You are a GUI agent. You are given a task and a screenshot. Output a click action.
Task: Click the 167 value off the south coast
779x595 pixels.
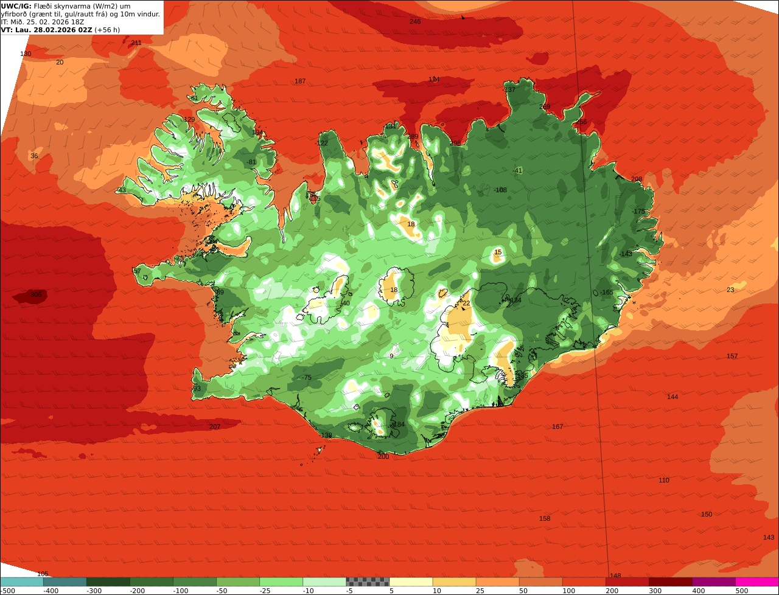coord(557,426)
